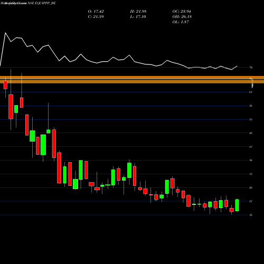Click the OL: 1.87 reading
Viewport: 264px width, 264px height.
tap(181, 22)
